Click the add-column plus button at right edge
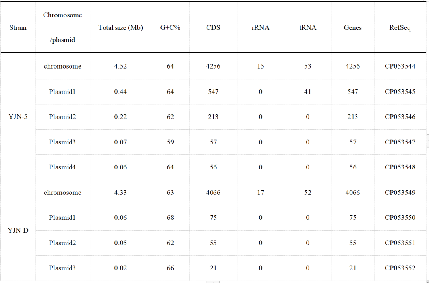 pyautogui.click(x=427, y=141)
